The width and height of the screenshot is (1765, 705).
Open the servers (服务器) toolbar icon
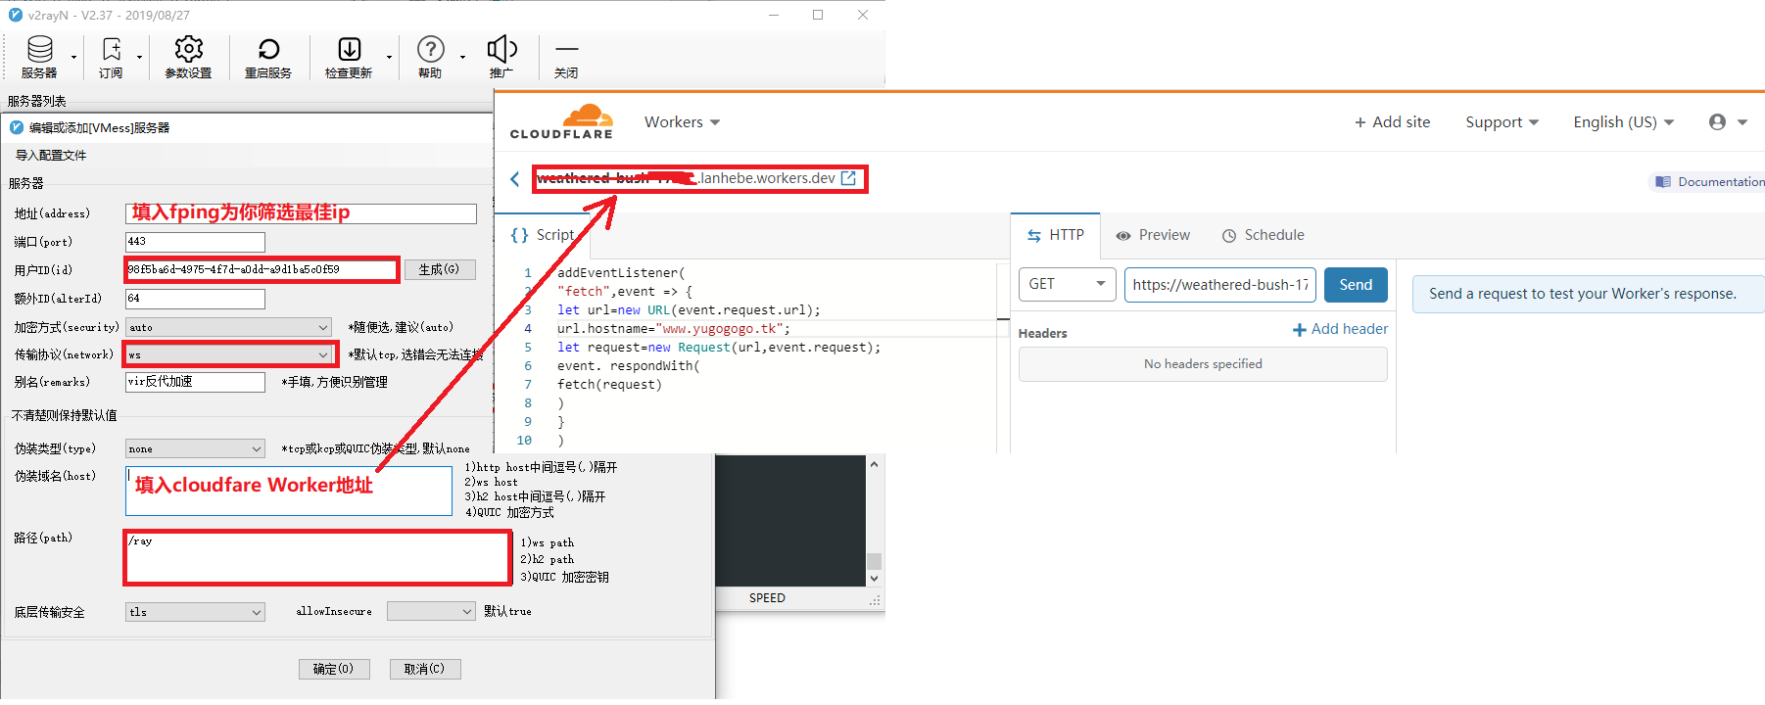40,49
